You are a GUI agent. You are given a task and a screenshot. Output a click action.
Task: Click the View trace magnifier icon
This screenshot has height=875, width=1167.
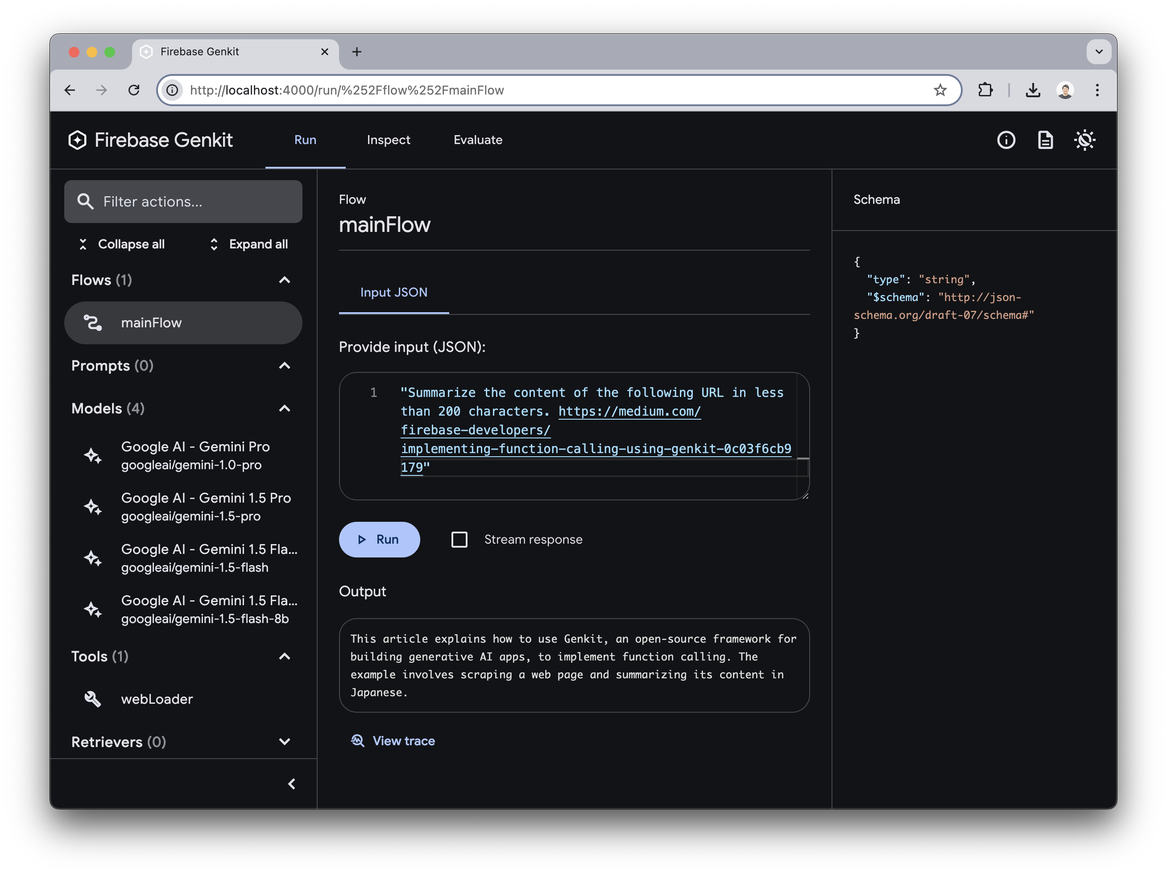tap(357, 741)
